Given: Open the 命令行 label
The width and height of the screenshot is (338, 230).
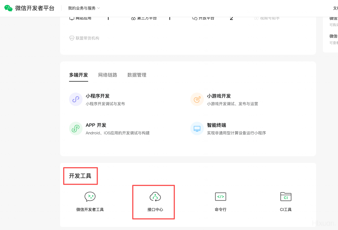Looking at the screenshot, I should pos(221,210).
